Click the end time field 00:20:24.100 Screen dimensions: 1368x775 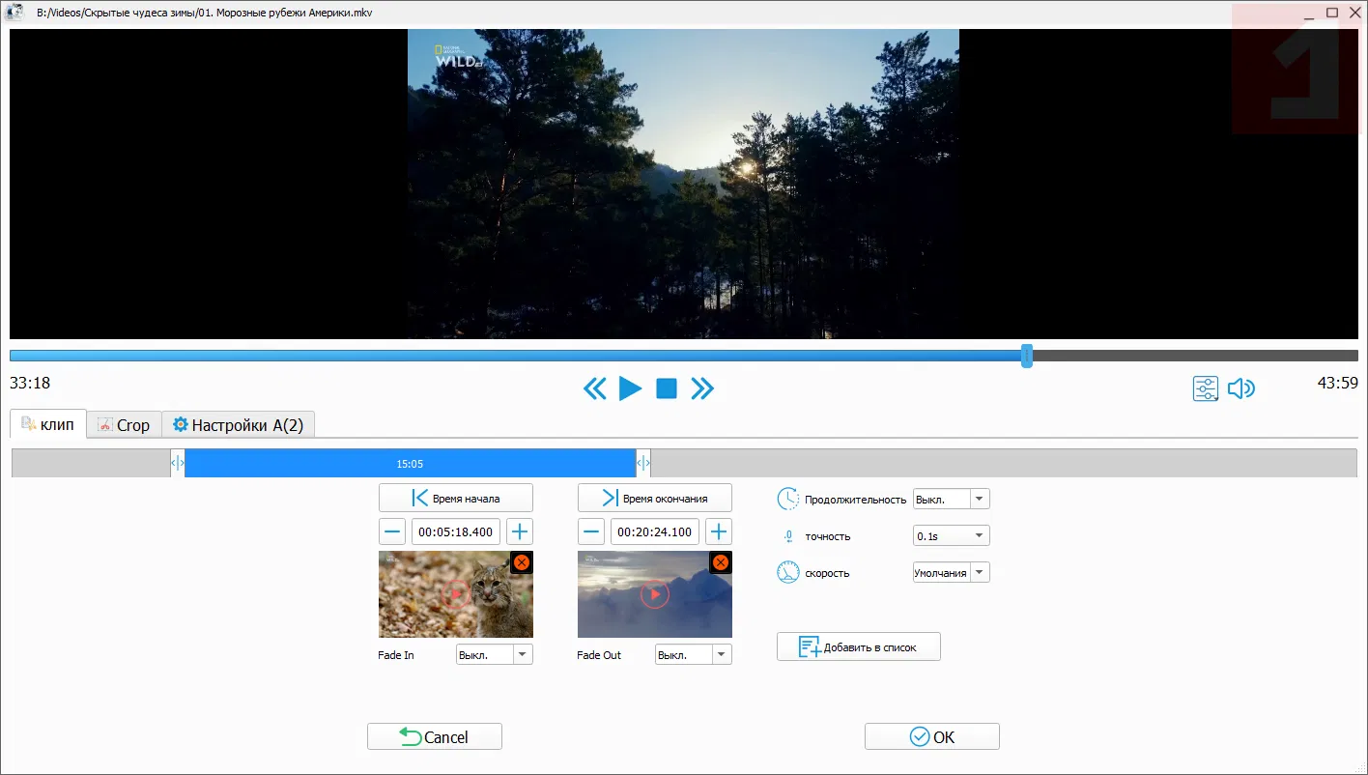[x=655, y=531]
